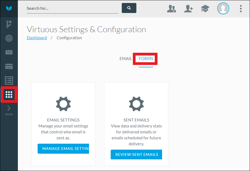
Task: Open the user profile avatar
Action: coord(223,8)
